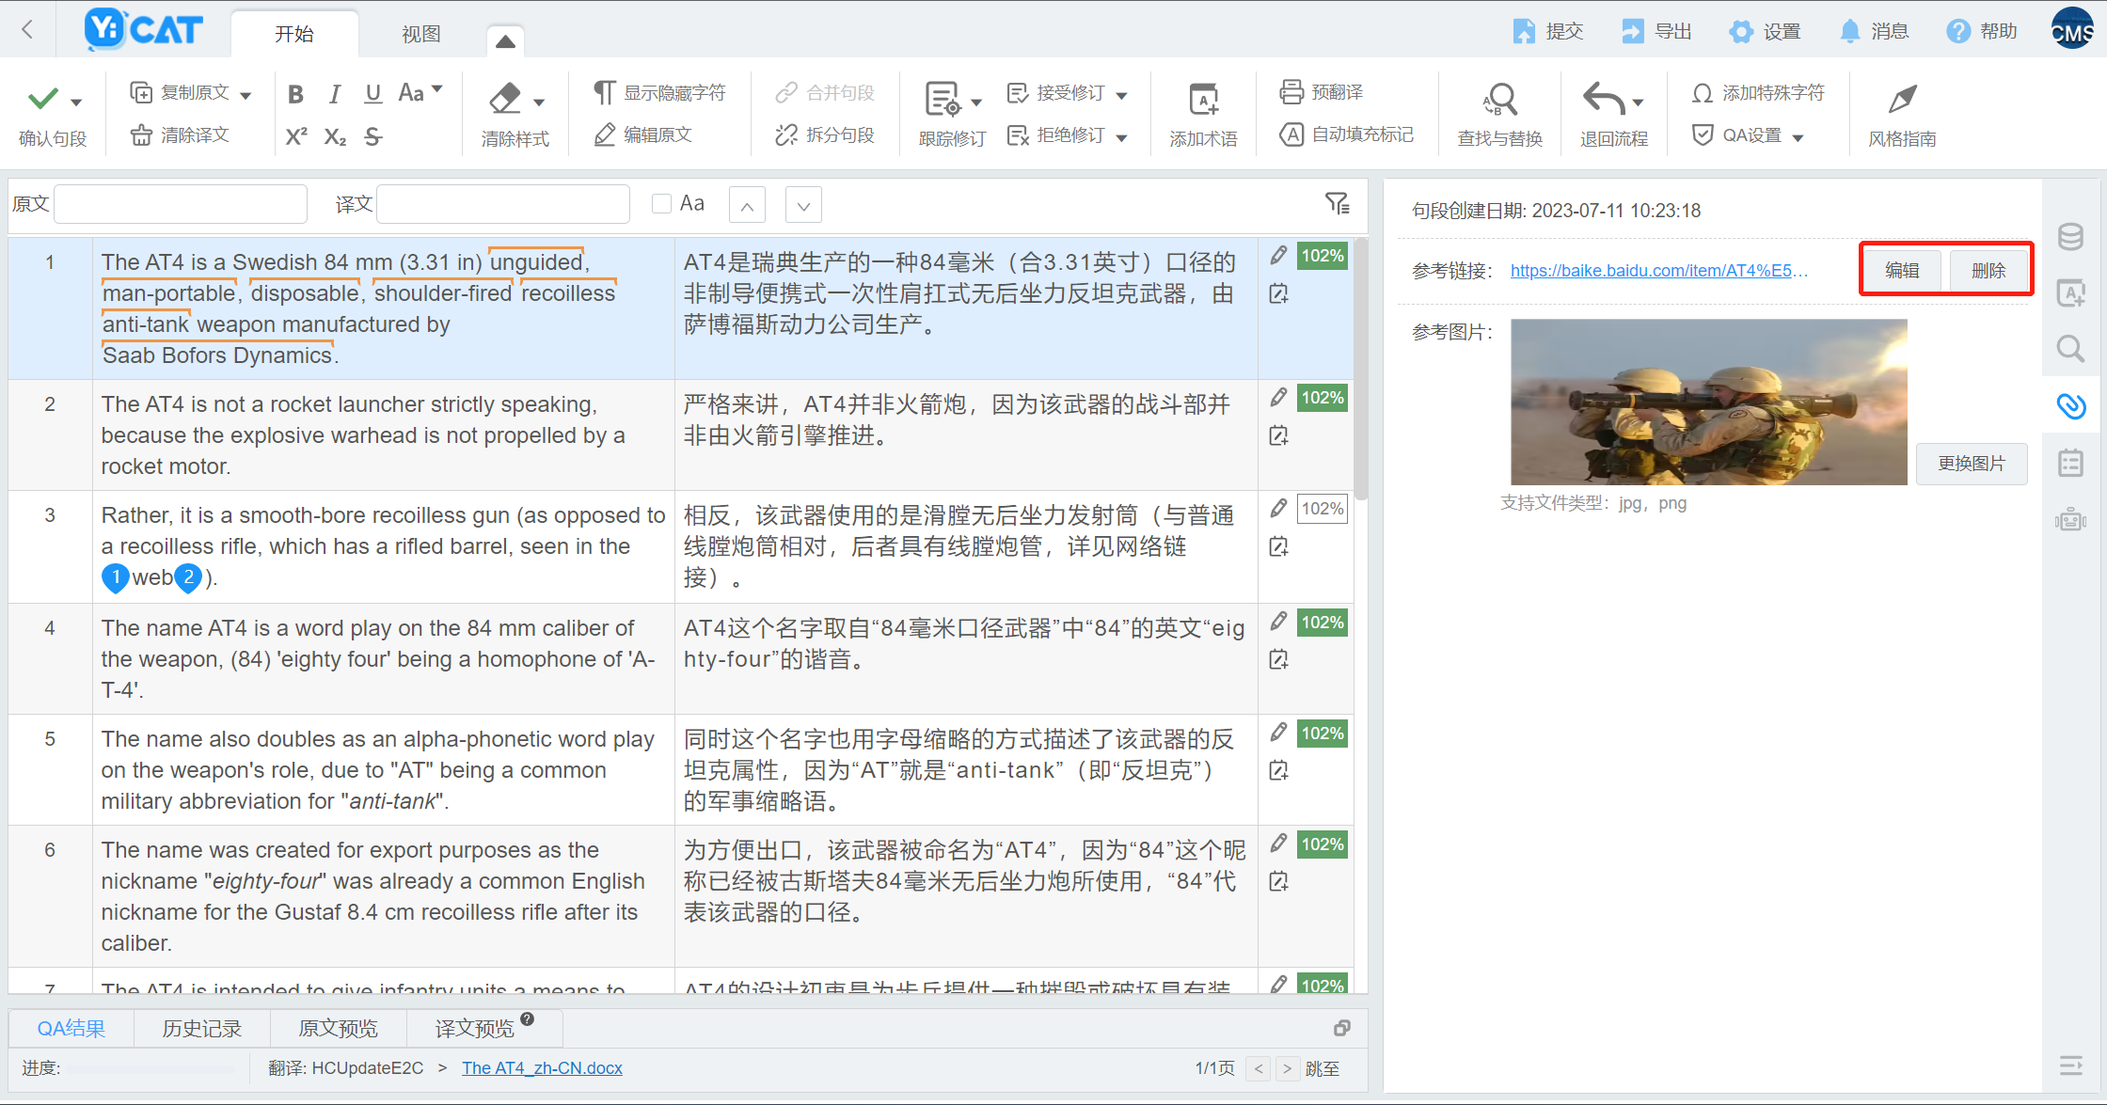Expand the Copy Source dropdown arrow
Image resolution: width=2107 pixels, height=1105 pixels.
pyautogui.click(x=246, y=95)
